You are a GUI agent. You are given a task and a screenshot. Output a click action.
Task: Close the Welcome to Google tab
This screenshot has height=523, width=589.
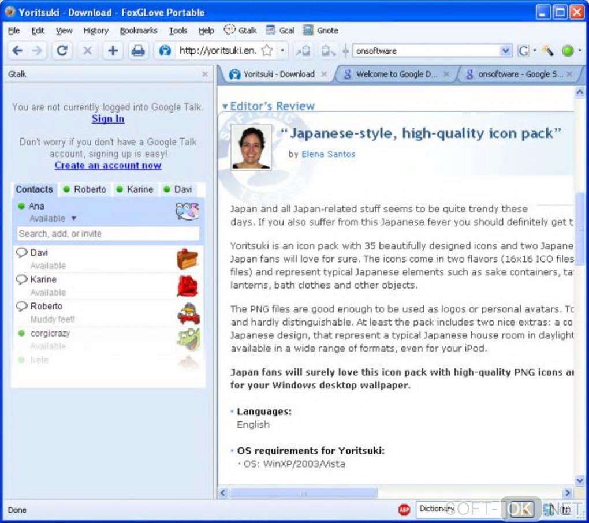(446, 74)
